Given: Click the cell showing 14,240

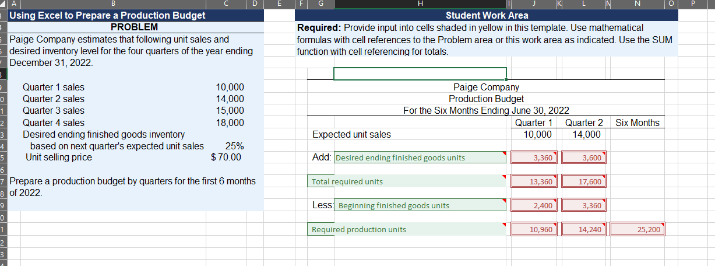Looking at the screenshot, I should coord(583,229).
